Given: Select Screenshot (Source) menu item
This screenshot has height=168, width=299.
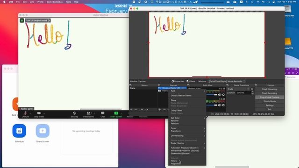Looking at the screenshot, I should click(x=181, y=154).
